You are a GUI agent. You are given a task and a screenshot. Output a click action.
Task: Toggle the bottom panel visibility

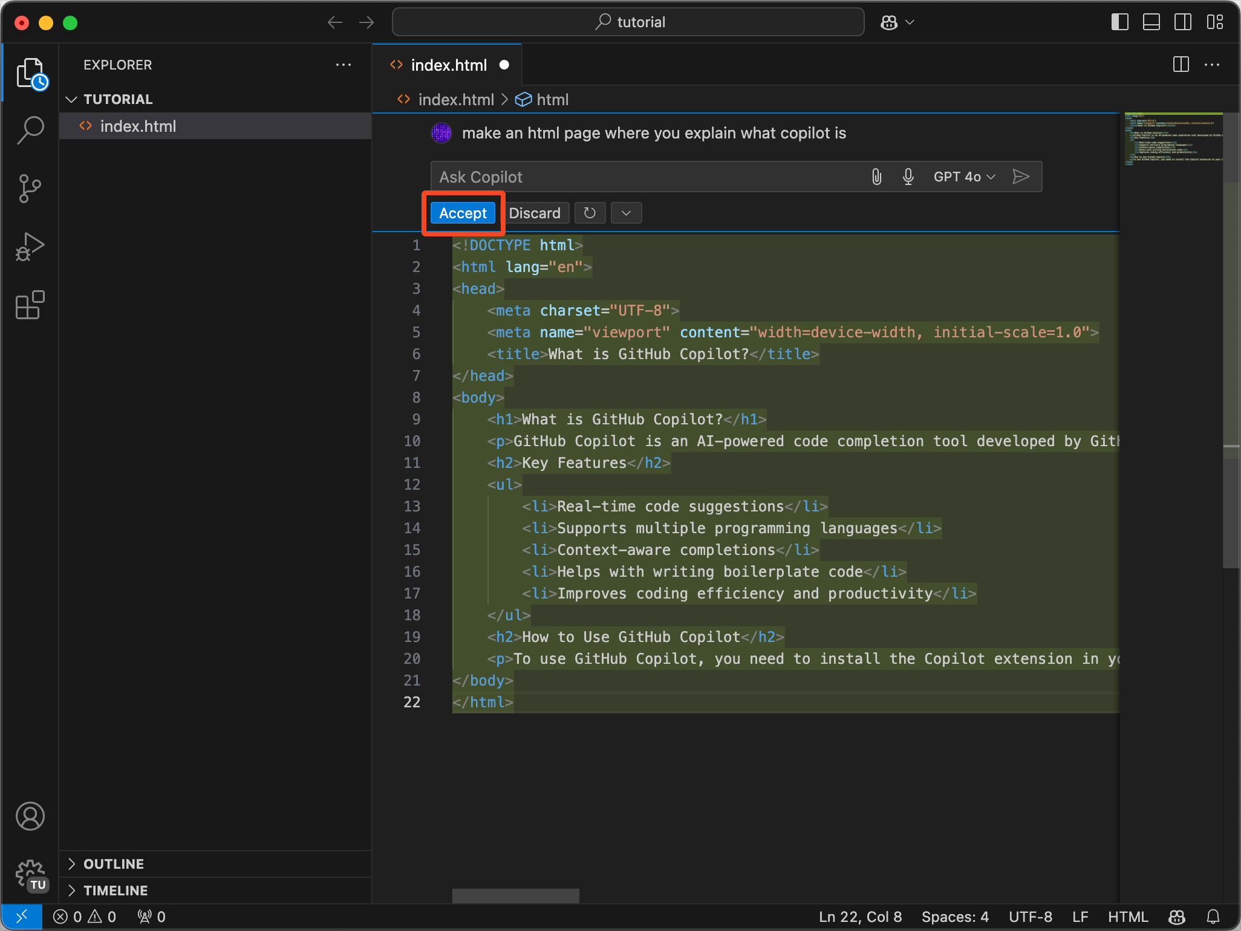pos(1151,22)
